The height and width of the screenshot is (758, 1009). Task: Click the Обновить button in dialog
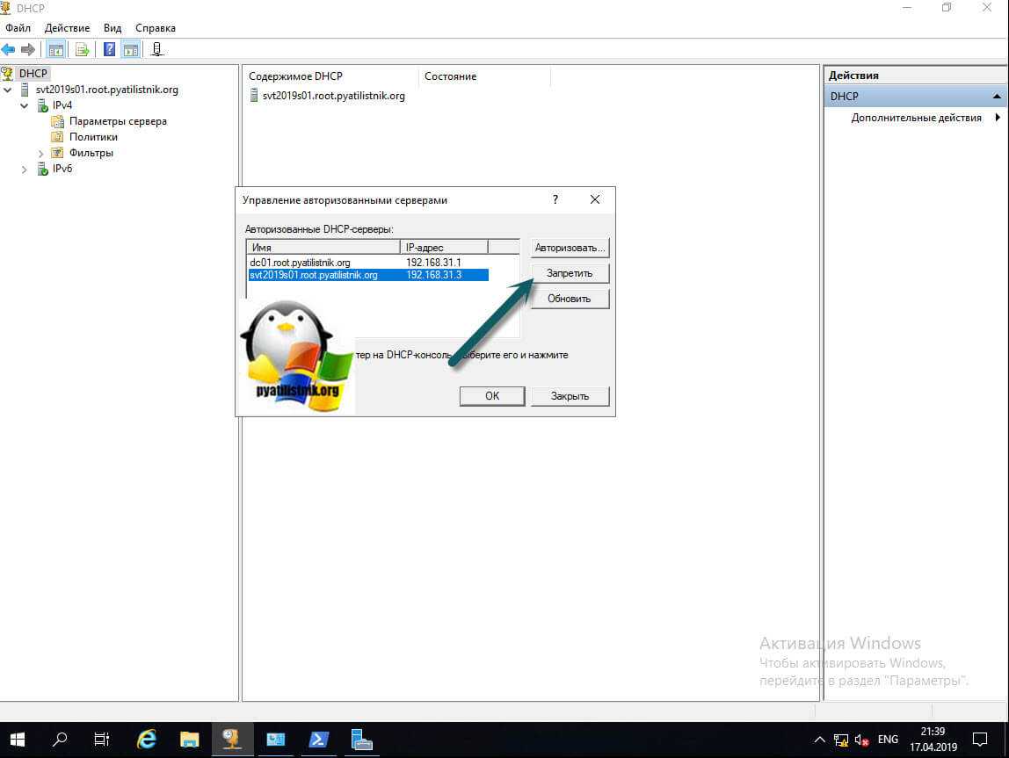[x=570, y=299]
